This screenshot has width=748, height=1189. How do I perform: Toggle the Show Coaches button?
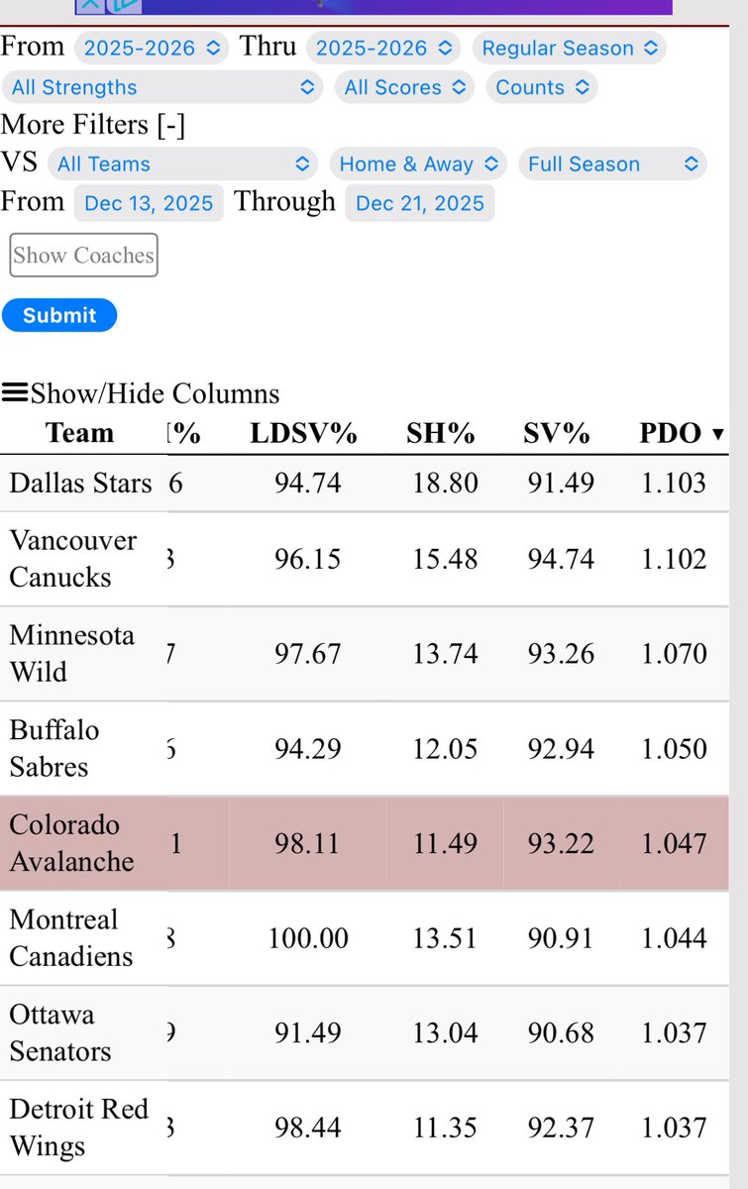(x=83, y=256)
